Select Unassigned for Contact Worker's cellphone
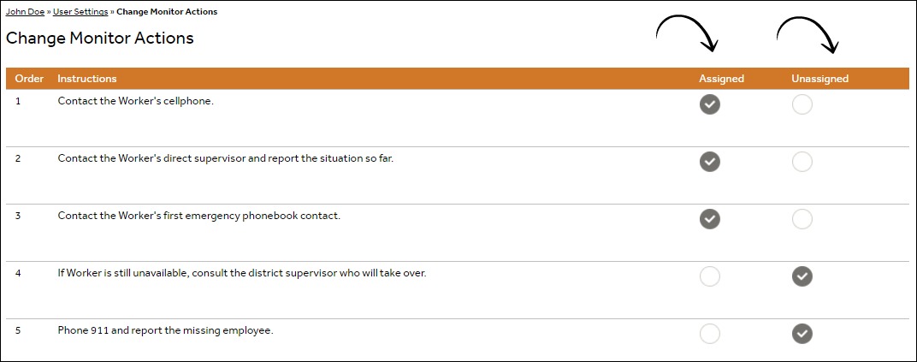The width and height of the screenshot is (917, 362). (x=802, y=104)
